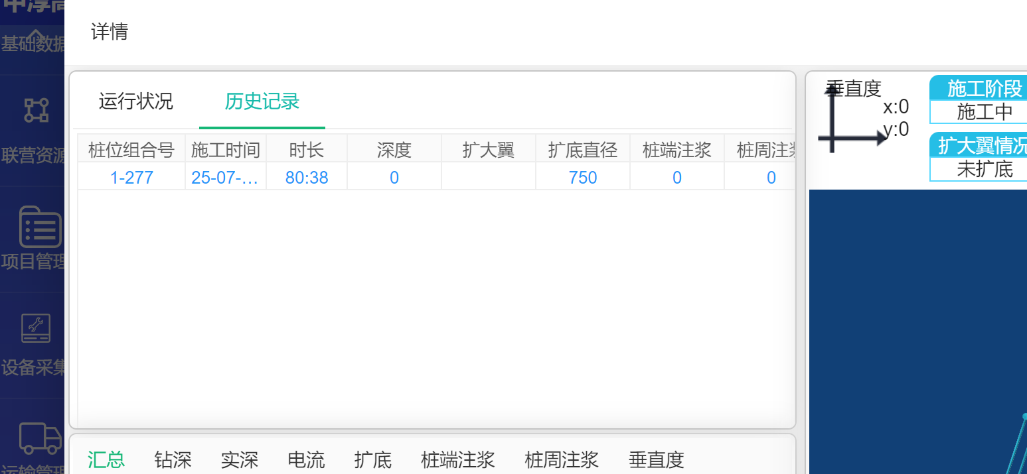The height and width of the screenshot is (474, 1027).
Task: Click 施工时间 column header
Action: click(226, 150)
